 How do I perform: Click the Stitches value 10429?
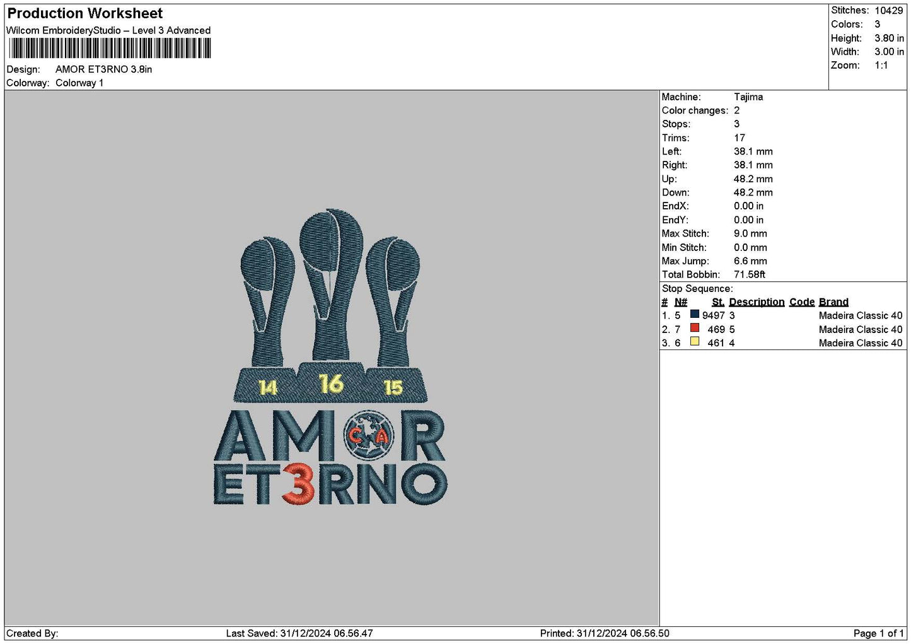coord(889,11)
